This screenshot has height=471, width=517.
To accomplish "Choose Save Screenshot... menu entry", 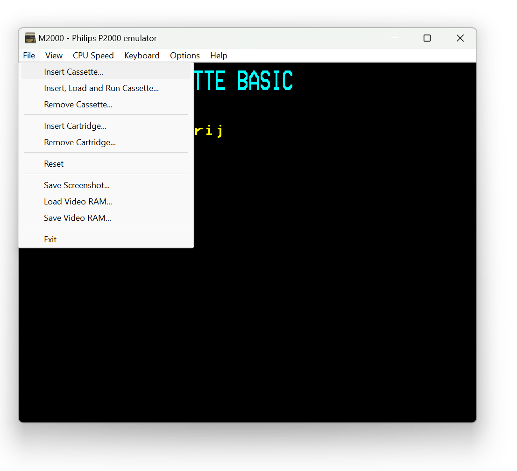I will (x=106, y=185).
